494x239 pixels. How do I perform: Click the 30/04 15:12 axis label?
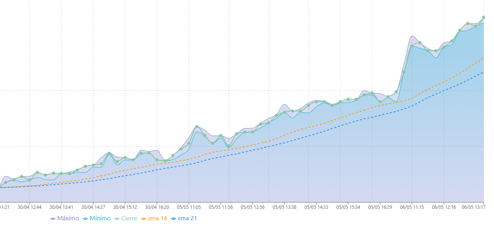125,207
